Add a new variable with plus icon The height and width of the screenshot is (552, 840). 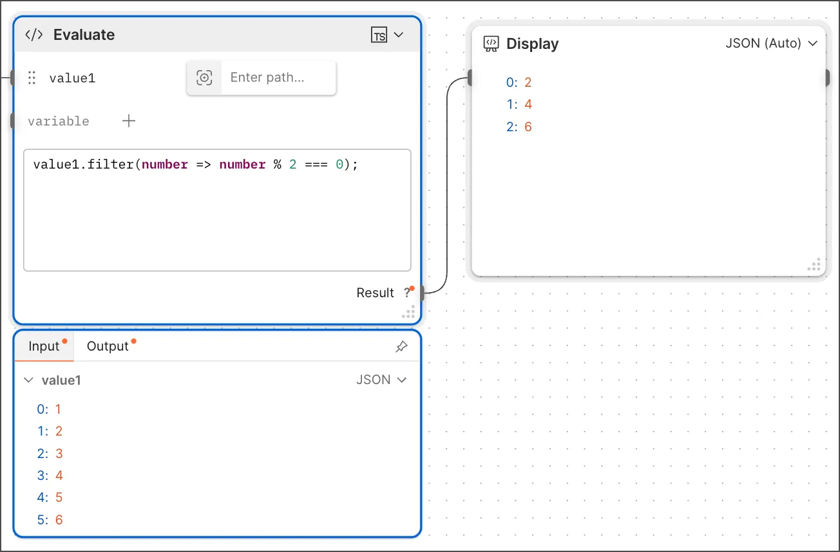129,121
